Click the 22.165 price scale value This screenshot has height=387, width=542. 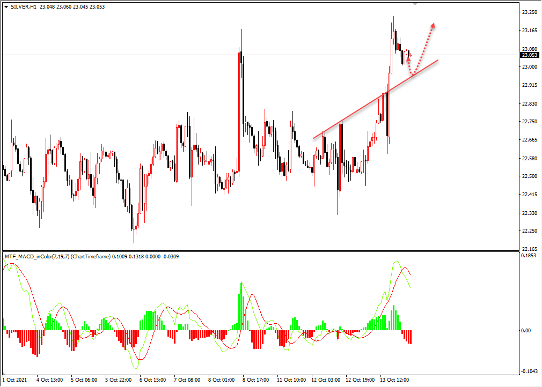[530, 249]
